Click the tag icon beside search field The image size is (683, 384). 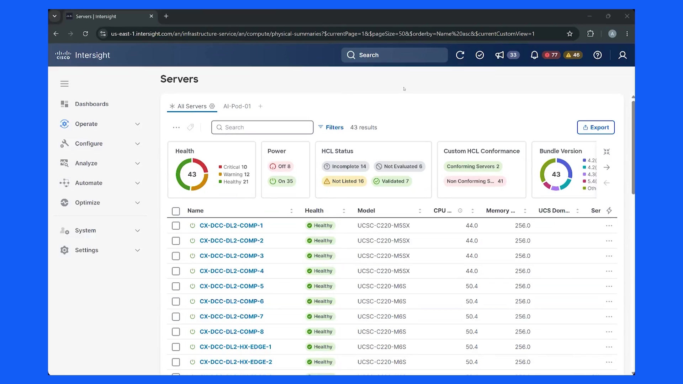click(x=190, y=127)
